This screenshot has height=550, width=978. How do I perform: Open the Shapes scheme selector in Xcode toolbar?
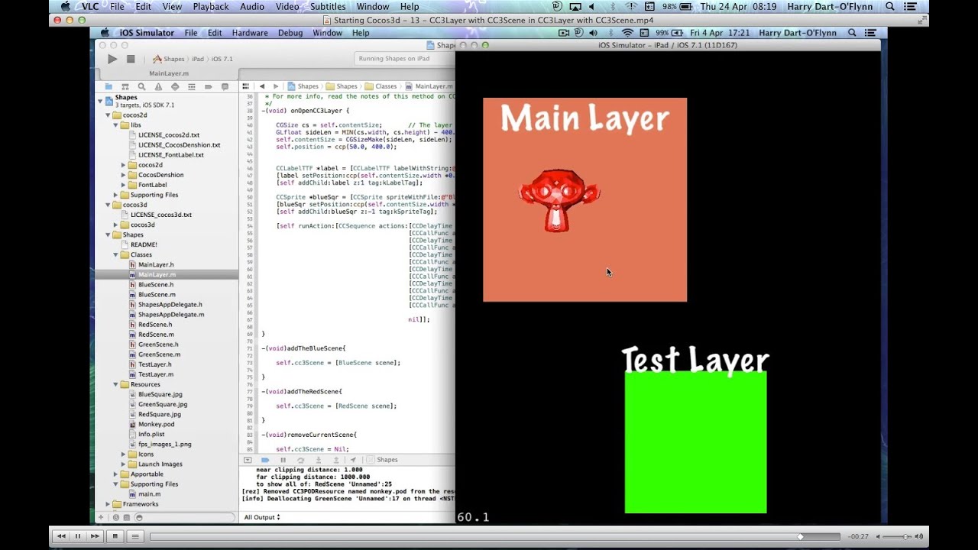(x=169, y=59)
